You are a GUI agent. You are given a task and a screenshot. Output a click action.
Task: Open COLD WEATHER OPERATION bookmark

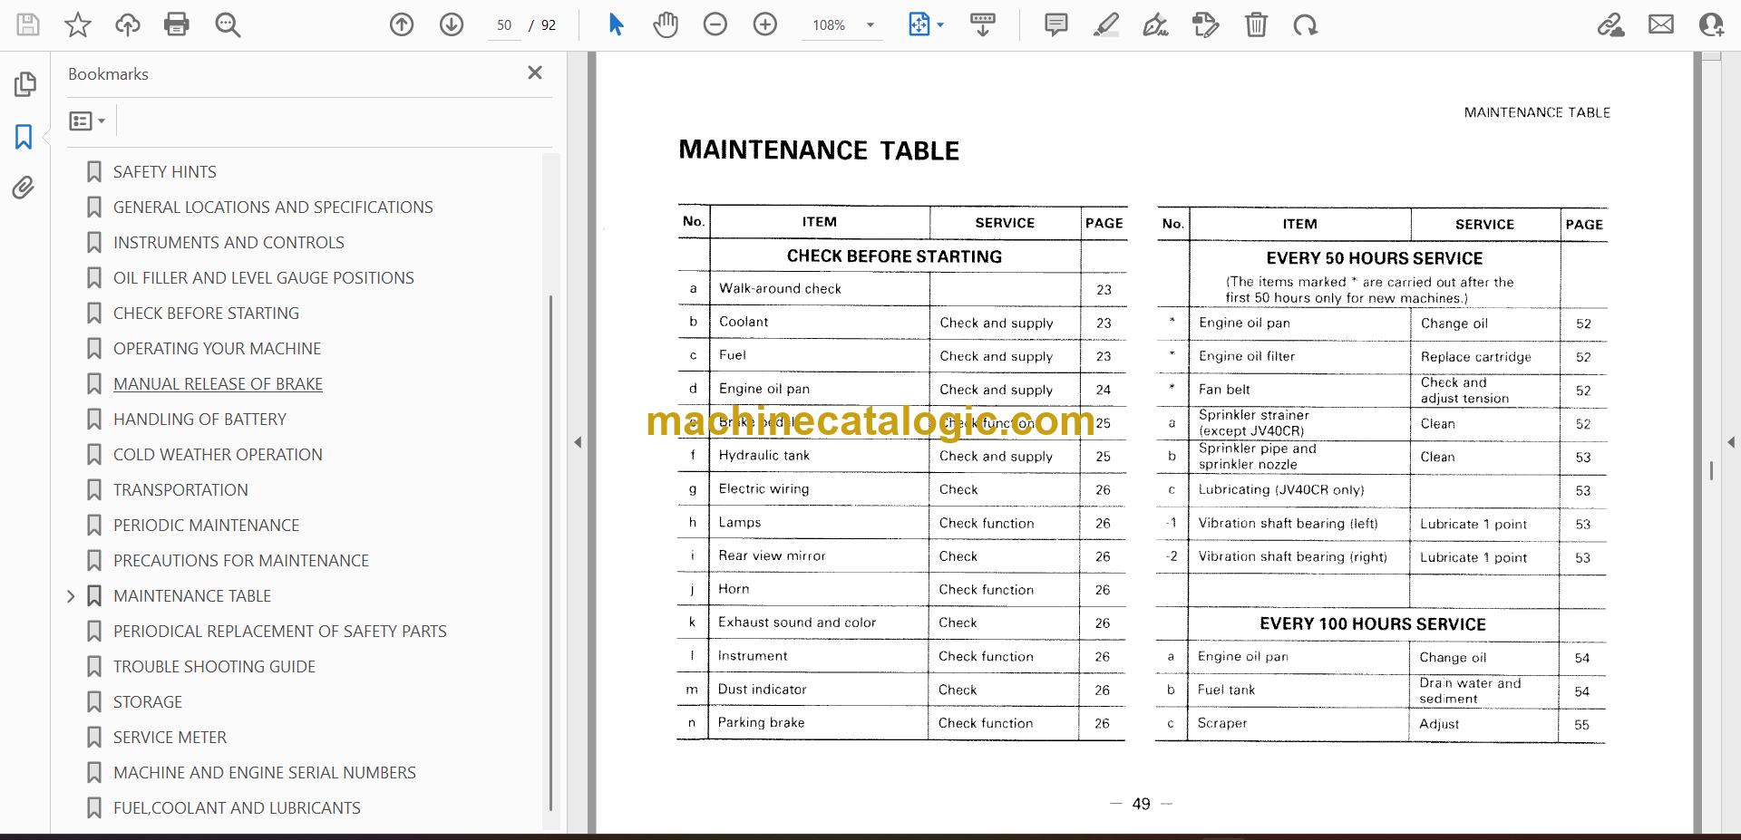point(218,455)
